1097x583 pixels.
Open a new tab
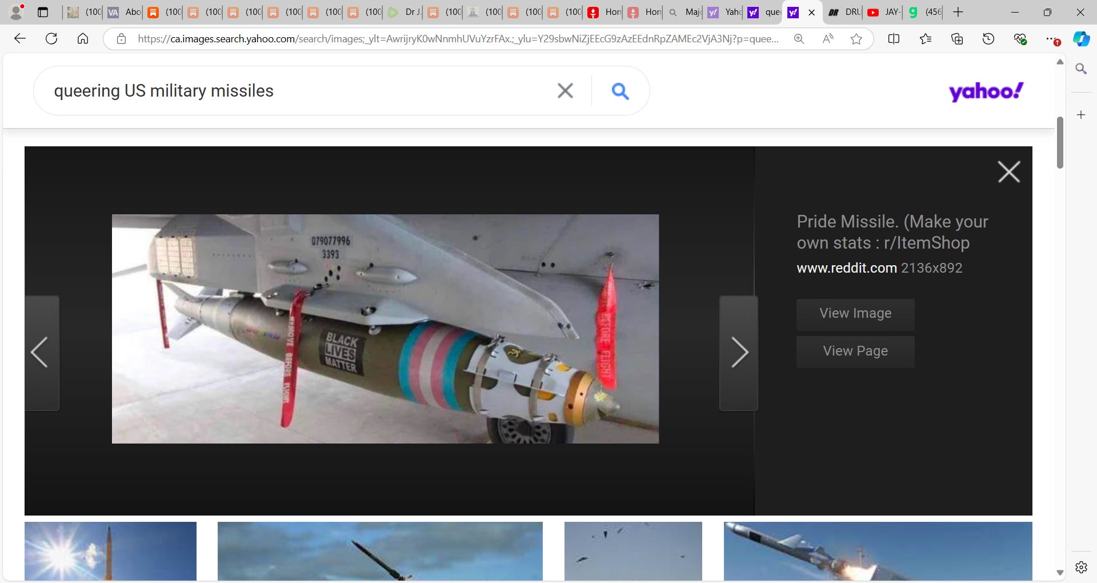coord(958,12)
